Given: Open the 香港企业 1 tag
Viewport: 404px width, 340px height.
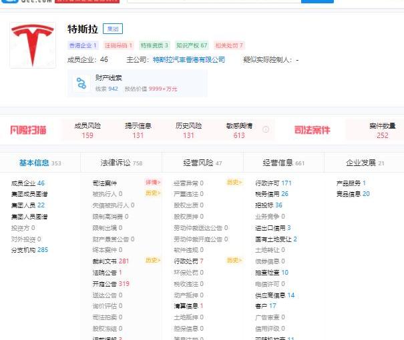Looking at the screenshot, I should (83, 45).
